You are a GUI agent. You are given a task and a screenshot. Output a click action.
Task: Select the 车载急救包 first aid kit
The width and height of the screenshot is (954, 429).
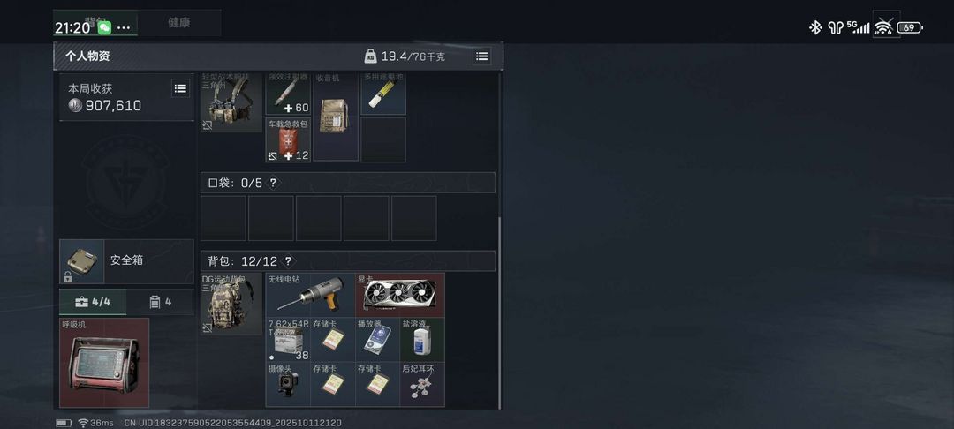[x=288, y=139]
